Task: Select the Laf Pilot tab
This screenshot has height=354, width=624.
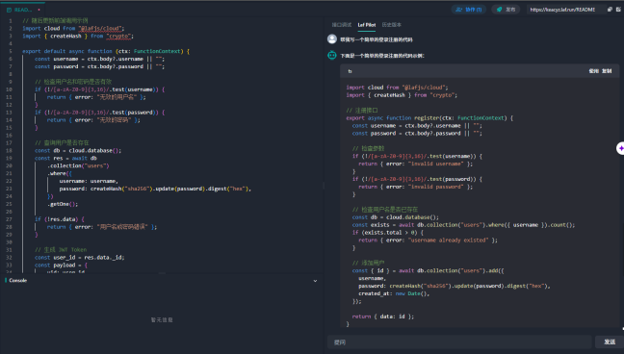Action: click(x=367, y=25)
